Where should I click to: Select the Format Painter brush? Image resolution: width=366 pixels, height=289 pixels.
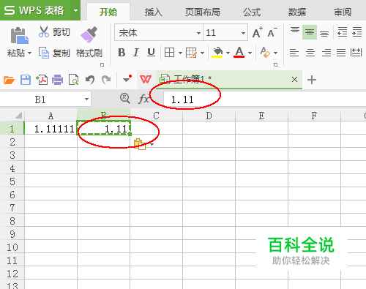click(x=89, y=34)
